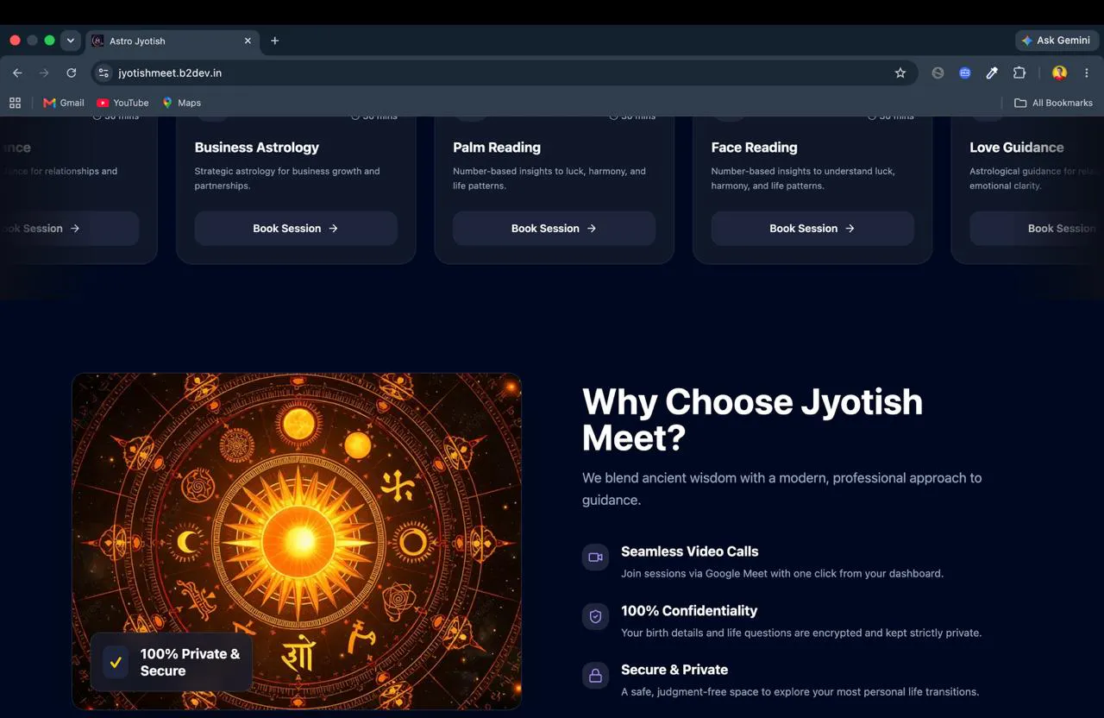
Task: Open Chrome three-dot menu
Action: (1087, 73)
